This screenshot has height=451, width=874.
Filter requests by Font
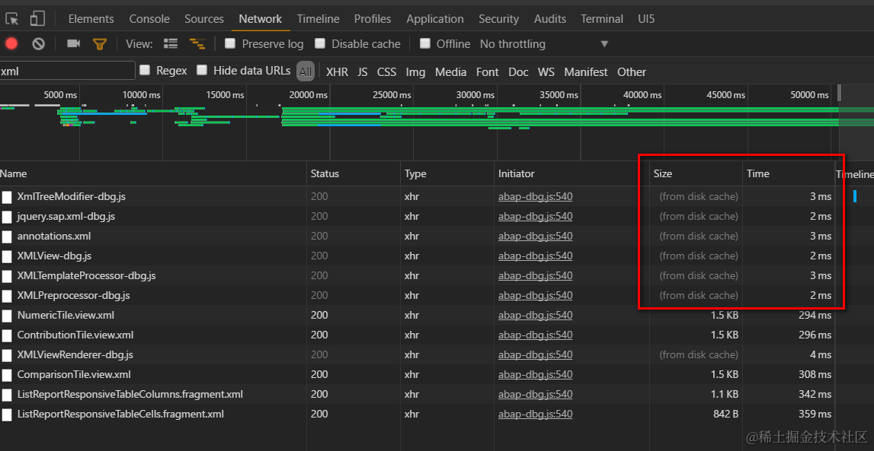tap(488, 71)
